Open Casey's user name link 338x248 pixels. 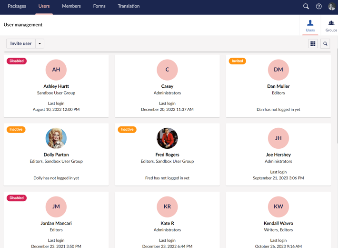pyautogui.click(x=167, y=86)
